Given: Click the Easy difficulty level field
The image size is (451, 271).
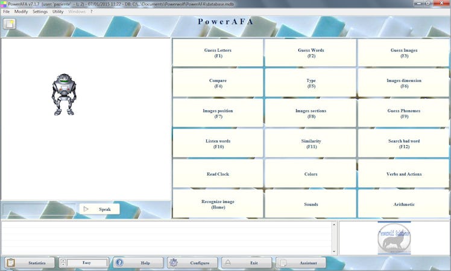Looking at the screenshot, I should [x=87, y=263].
